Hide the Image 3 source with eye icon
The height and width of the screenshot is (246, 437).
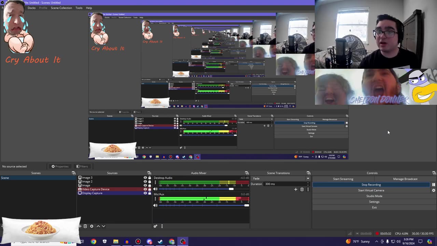(145, 178)
